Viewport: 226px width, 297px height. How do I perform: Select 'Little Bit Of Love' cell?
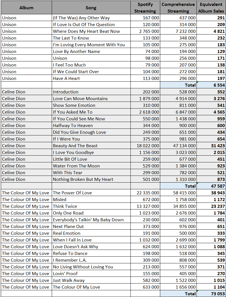(91, 159)
